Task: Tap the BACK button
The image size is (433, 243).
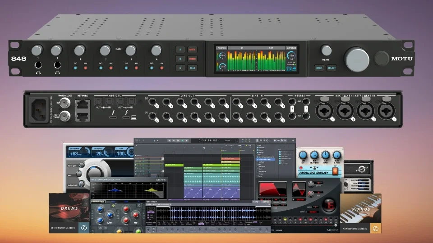Action: tap(319, 68)
